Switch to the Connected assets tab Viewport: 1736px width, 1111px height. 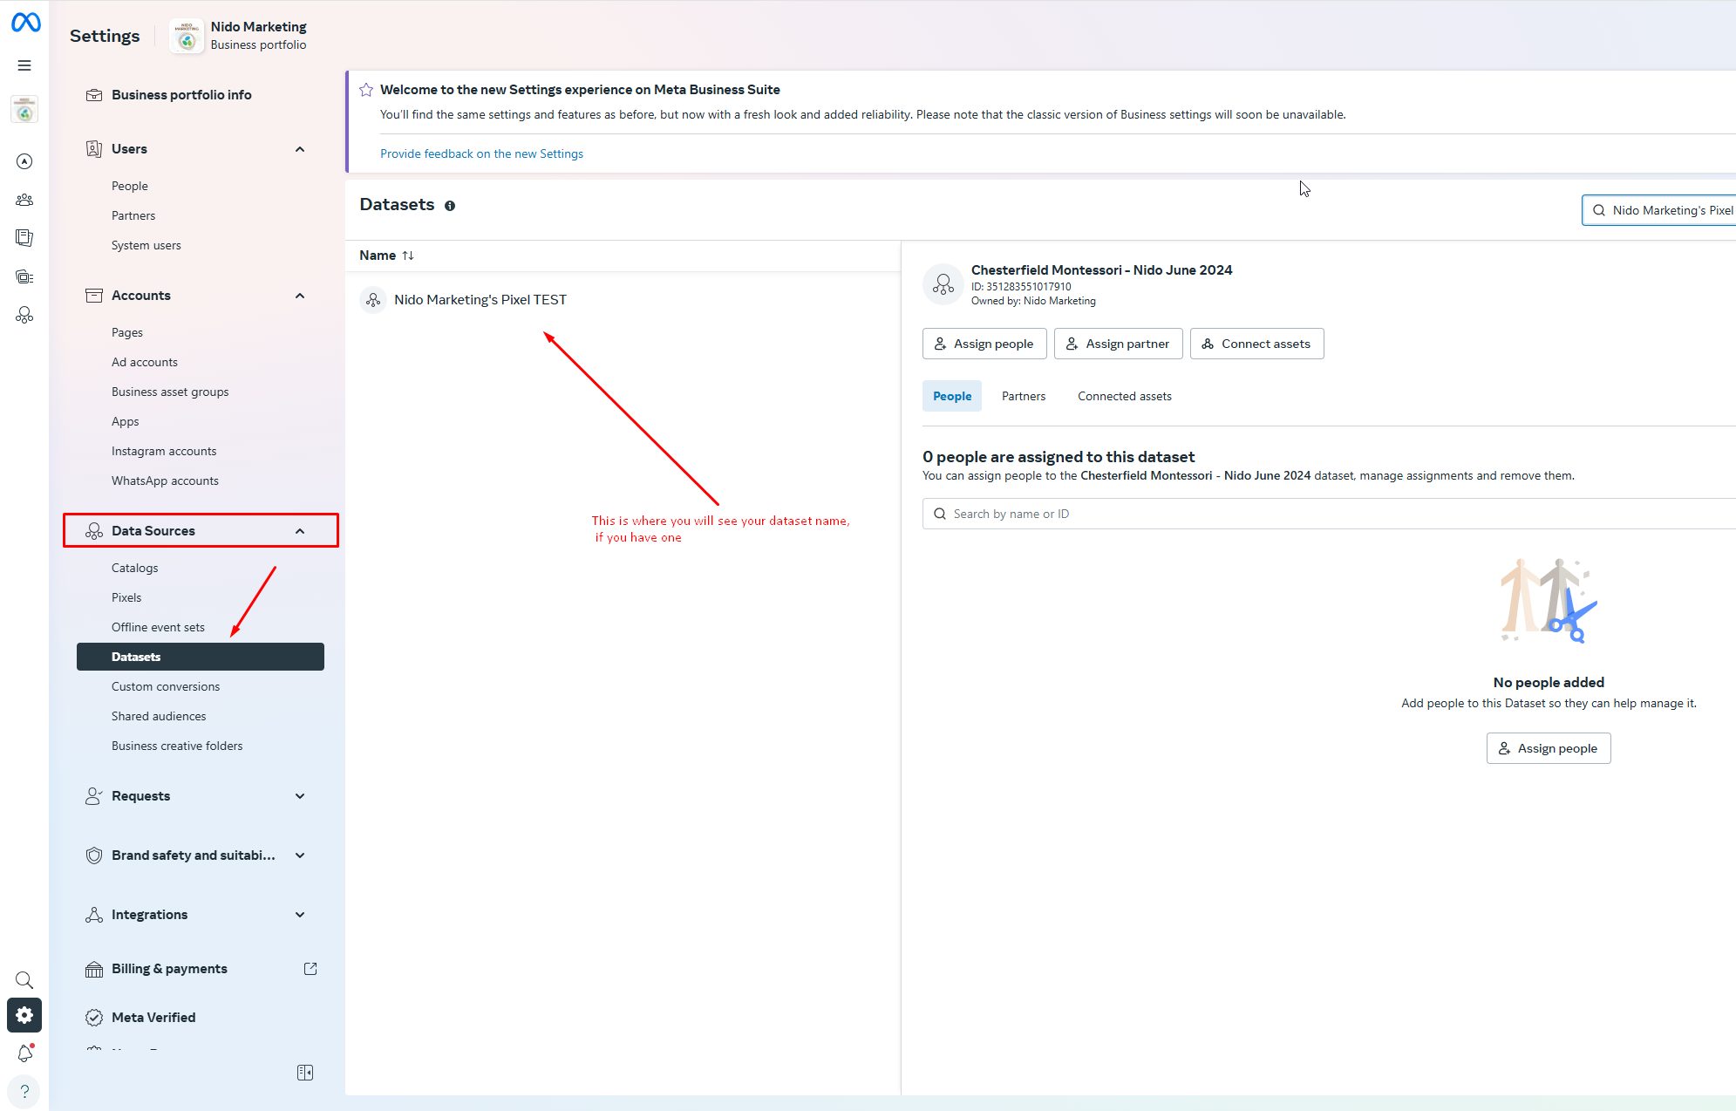[1125, 396]
